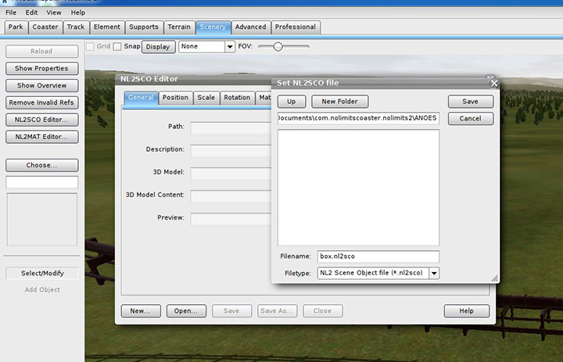Image resolution: width=563 pixels, height=362 pixels.
Task: Open the Help menu
Action: (x=78, y=13)
